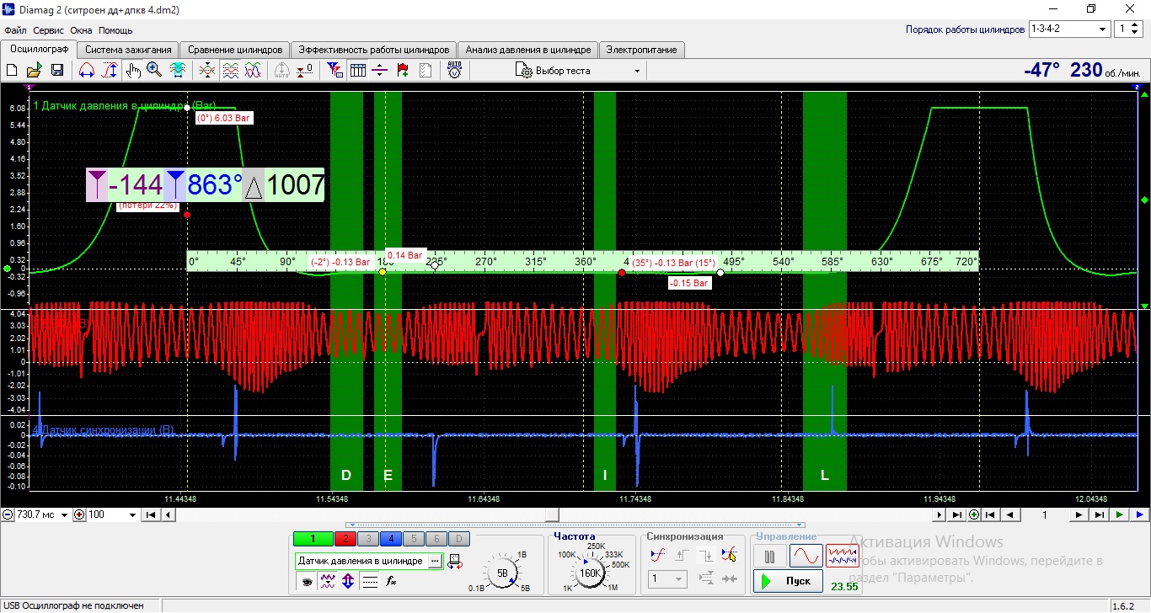Click the Пуск start button
The image size is (1151, 613).
[788, 581]
